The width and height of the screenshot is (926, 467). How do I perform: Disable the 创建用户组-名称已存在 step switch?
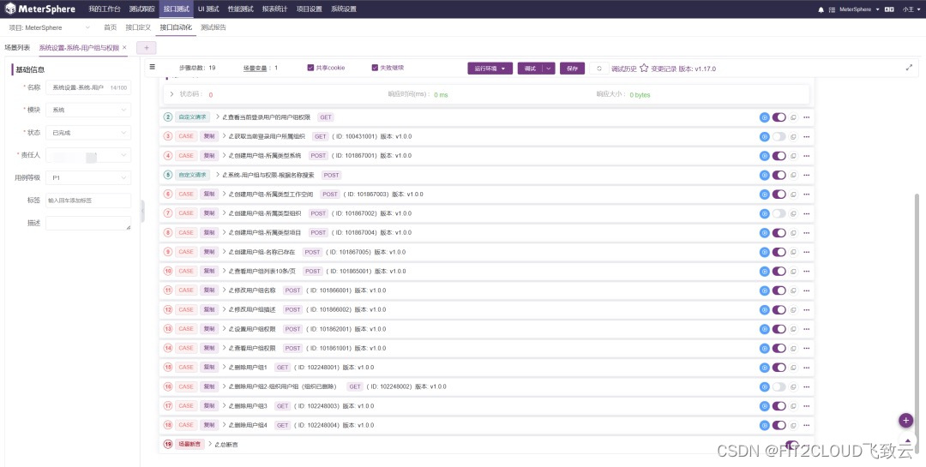coord(779,252)
